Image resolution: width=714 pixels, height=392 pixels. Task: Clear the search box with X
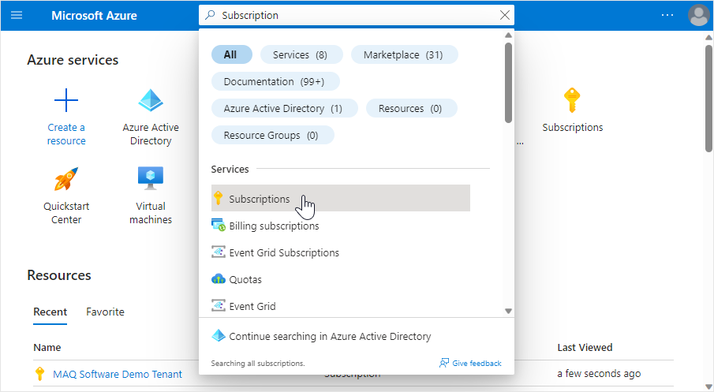tap(505, 15)
